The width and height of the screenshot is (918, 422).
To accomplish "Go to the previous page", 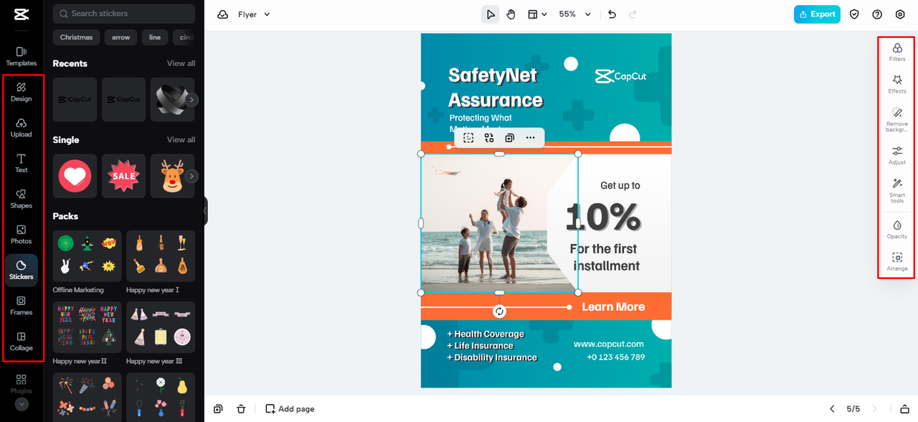I will tap(832, 408).
